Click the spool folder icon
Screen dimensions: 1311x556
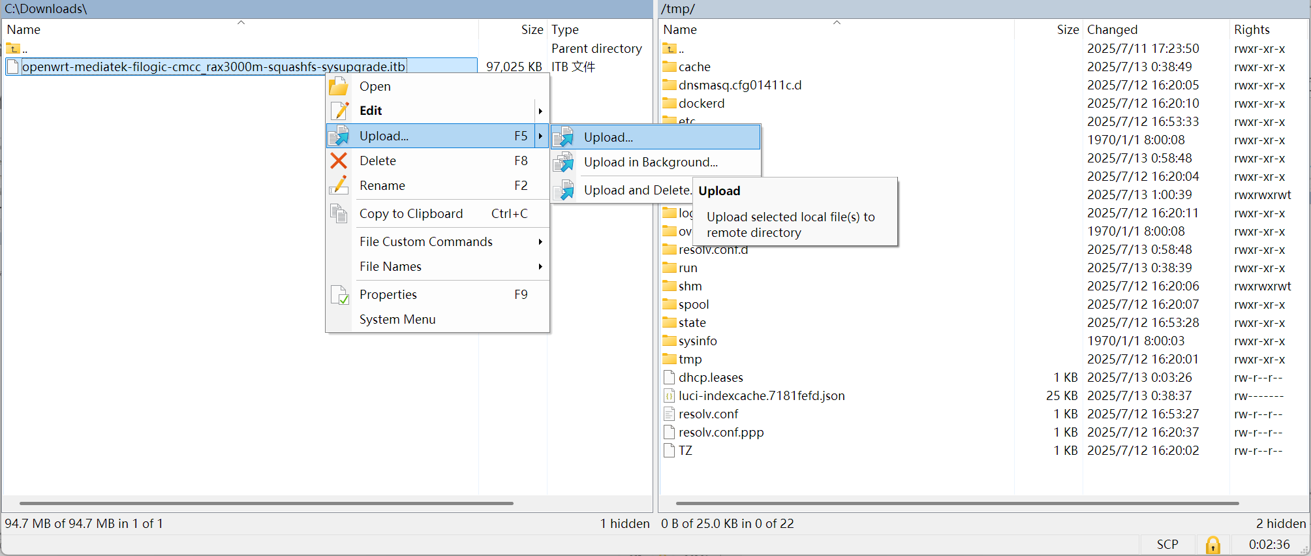[670, 304]
